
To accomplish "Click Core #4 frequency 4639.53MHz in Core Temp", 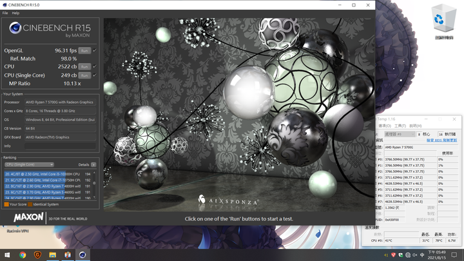I will (410, 184).
